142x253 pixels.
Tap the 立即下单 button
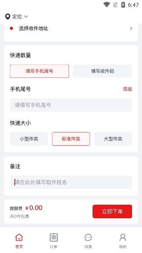[112, 212]
